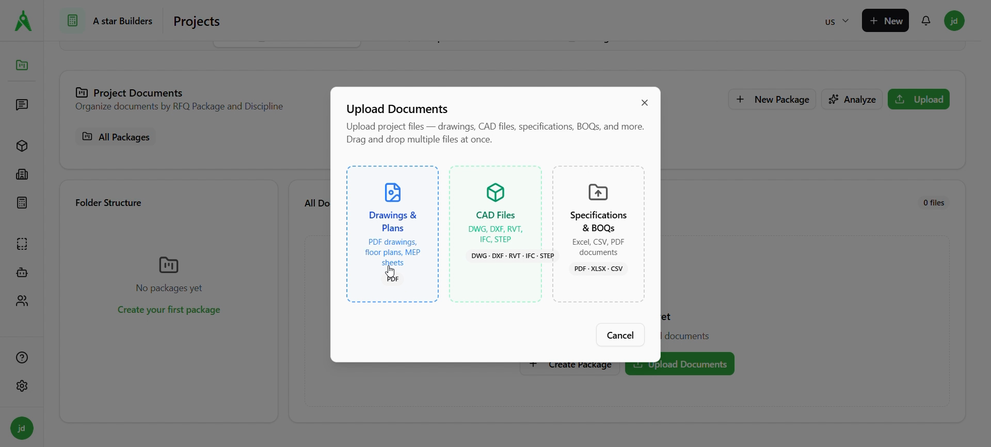This screenshot has height=447, width=991.
Task: Click the 3D cube sidebar icon
Action: [x=22, y=146]
